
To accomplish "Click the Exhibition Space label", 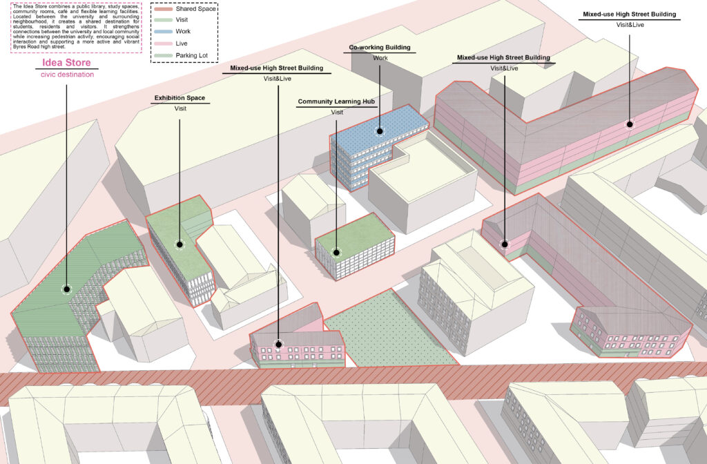I will (x=180, y=98).
